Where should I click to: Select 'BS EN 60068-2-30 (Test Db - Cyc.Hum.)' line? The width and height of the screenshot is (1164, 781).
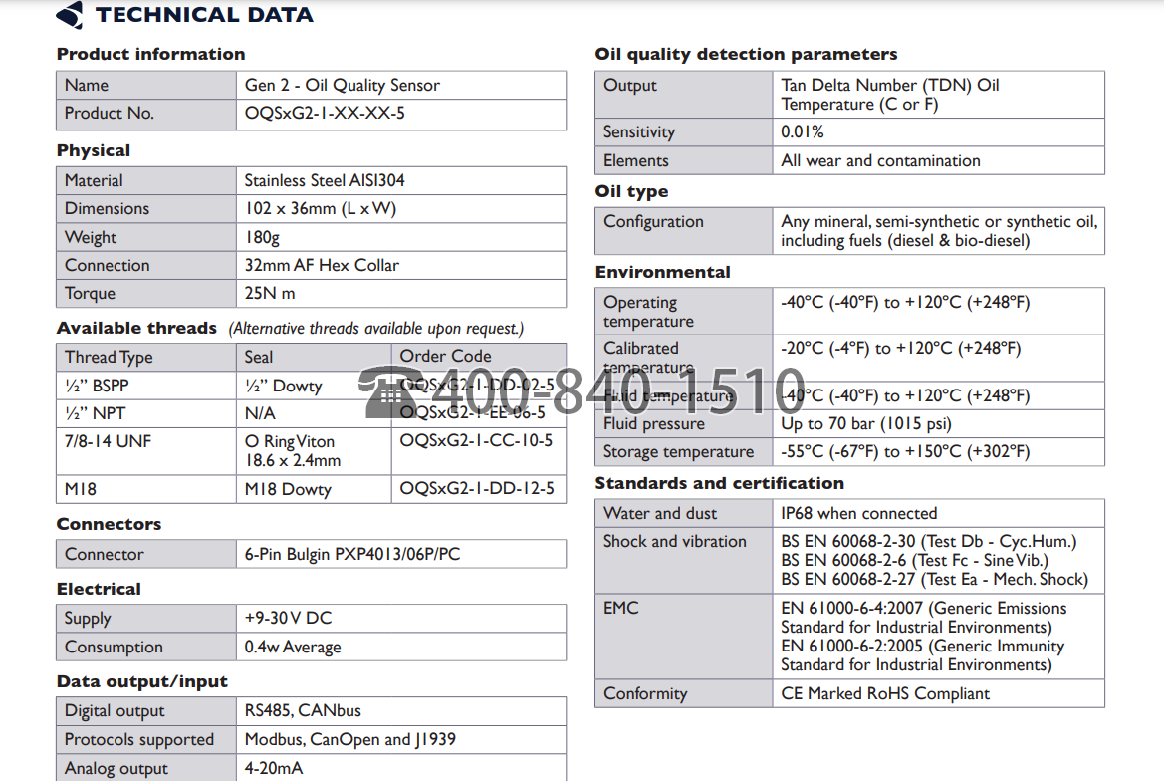pos(929,541)
